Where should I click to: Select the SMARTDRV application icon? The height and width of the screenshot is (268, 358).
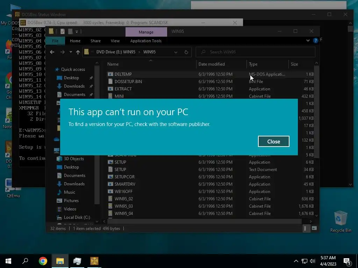click(x=110, y=184)
